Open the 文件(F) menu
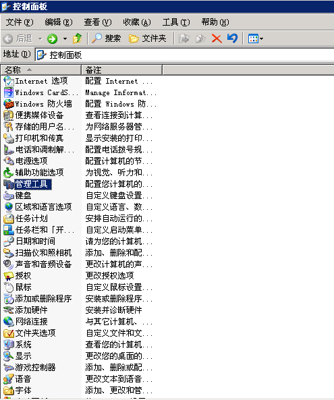Viewport: 334px width, 400px height. click(x=20, y=22)
